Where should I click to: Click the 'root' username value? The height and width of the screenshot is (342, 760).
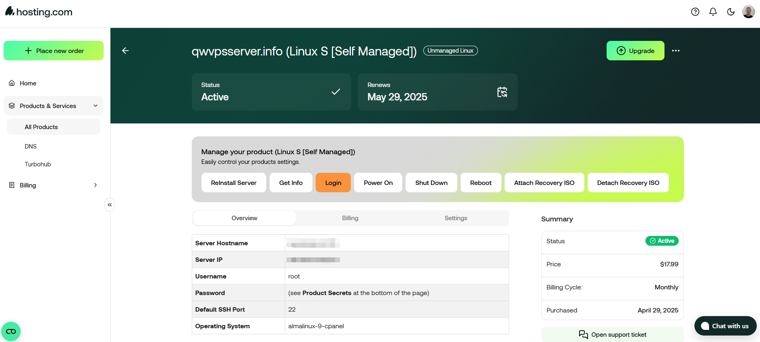294,276
